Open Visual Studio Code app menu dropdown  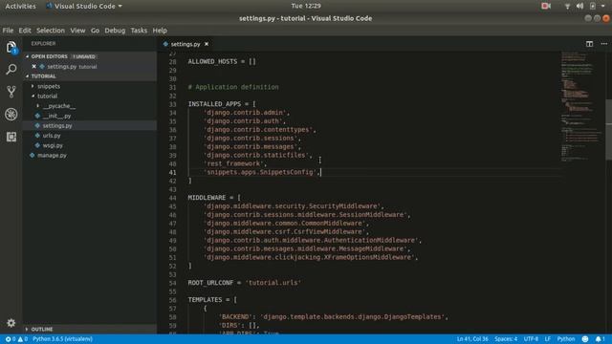tap(84, 6)
